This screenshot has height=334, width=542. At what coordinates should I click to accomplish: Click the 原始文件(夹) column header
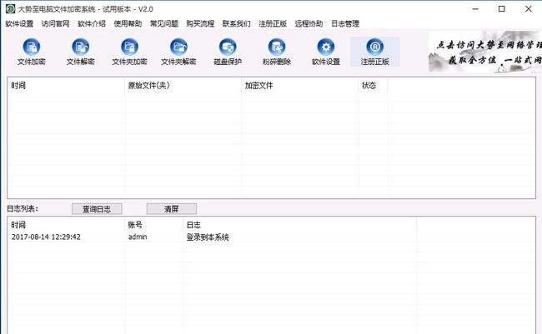point(183,85)
